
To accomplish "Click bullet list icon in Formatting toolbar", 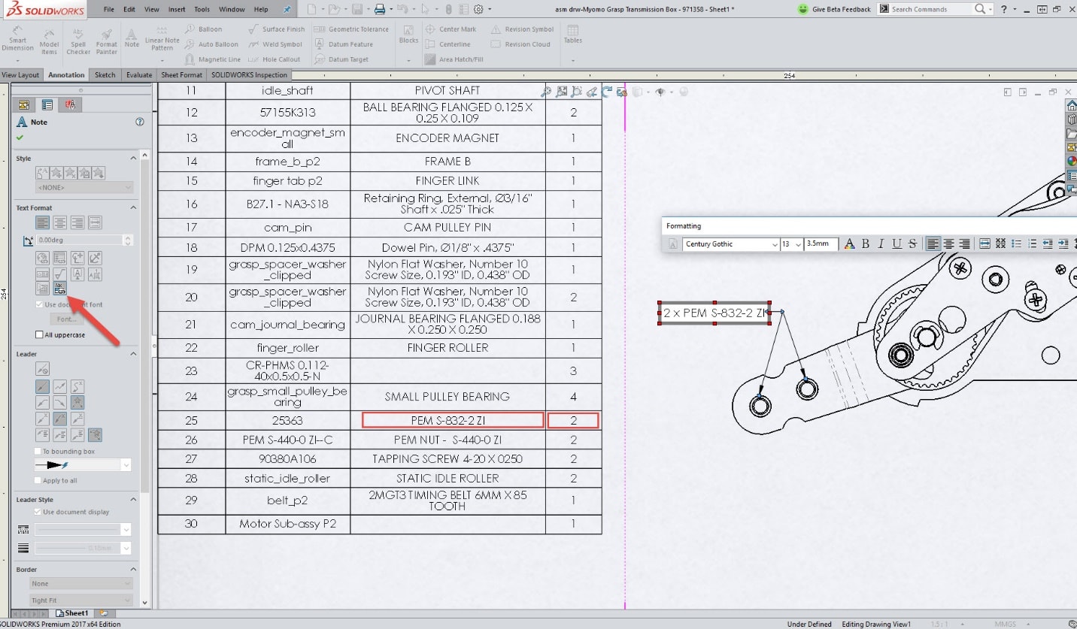I will coord(1016,243).
